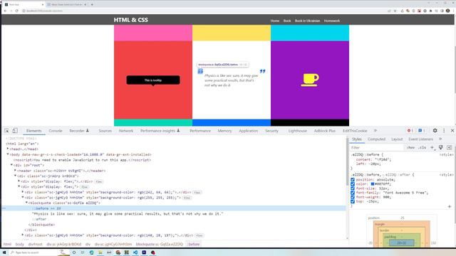Open Homework nav link
The width and height of the screenshot is (456, 256).
point(332,21)
